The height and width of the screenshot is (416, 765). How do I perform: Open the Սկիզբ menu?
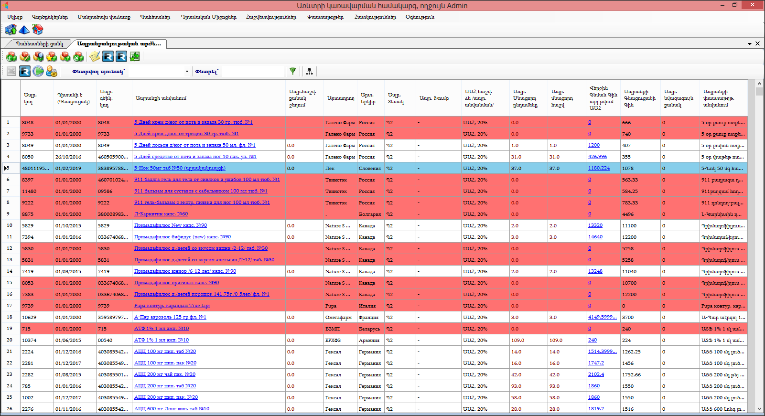pos(14,17)
